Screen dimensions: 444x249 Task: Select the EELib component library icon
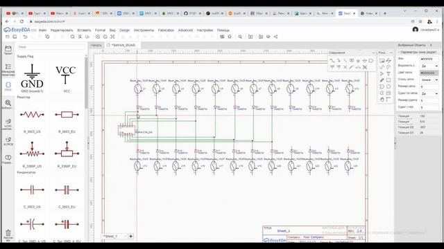pyautogui.click(x=8, y=86)
